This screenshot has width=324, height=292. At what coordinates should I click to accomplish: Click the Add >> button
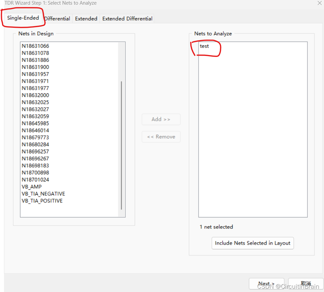(x=161, y=119)
